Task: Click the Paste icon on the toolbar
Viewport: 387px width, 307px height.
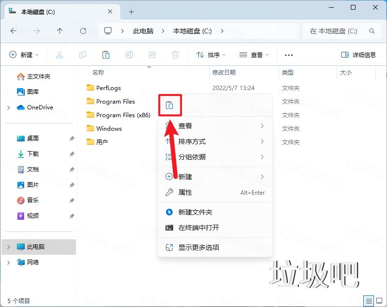Action: coord(106,54)
